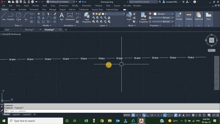
Task: Click the Trim tool icon
Action: (x=48, y=14)
